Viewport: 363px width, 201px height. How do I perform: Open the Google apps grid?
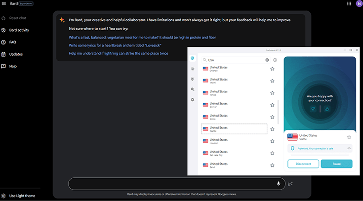point(349,3)
